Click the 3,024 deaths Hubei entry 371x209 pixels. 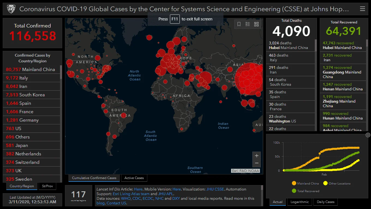point(291,45)
